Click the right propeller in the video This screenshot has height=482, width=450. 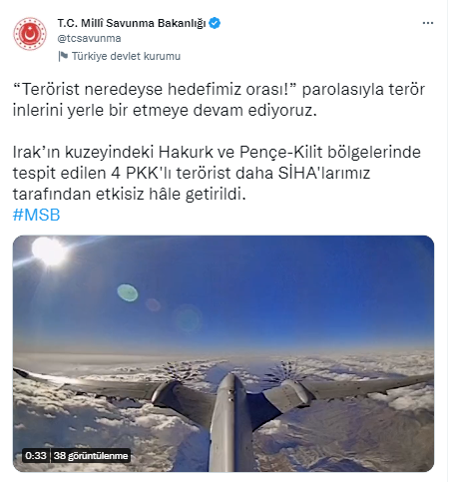coord(285,372)
